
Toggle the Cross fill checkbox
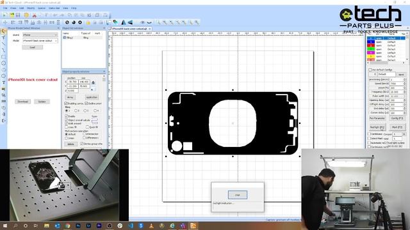point(67,127)
